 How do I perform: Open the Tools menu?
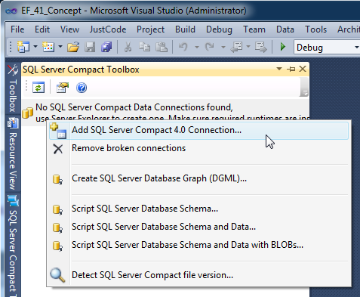[316, 29]
